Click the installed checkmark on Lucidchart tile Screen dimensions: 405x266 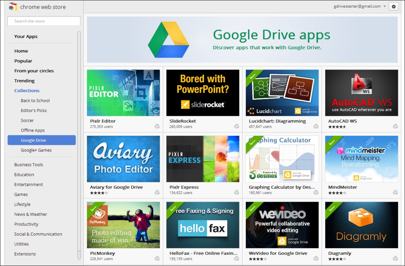(252, 76)
